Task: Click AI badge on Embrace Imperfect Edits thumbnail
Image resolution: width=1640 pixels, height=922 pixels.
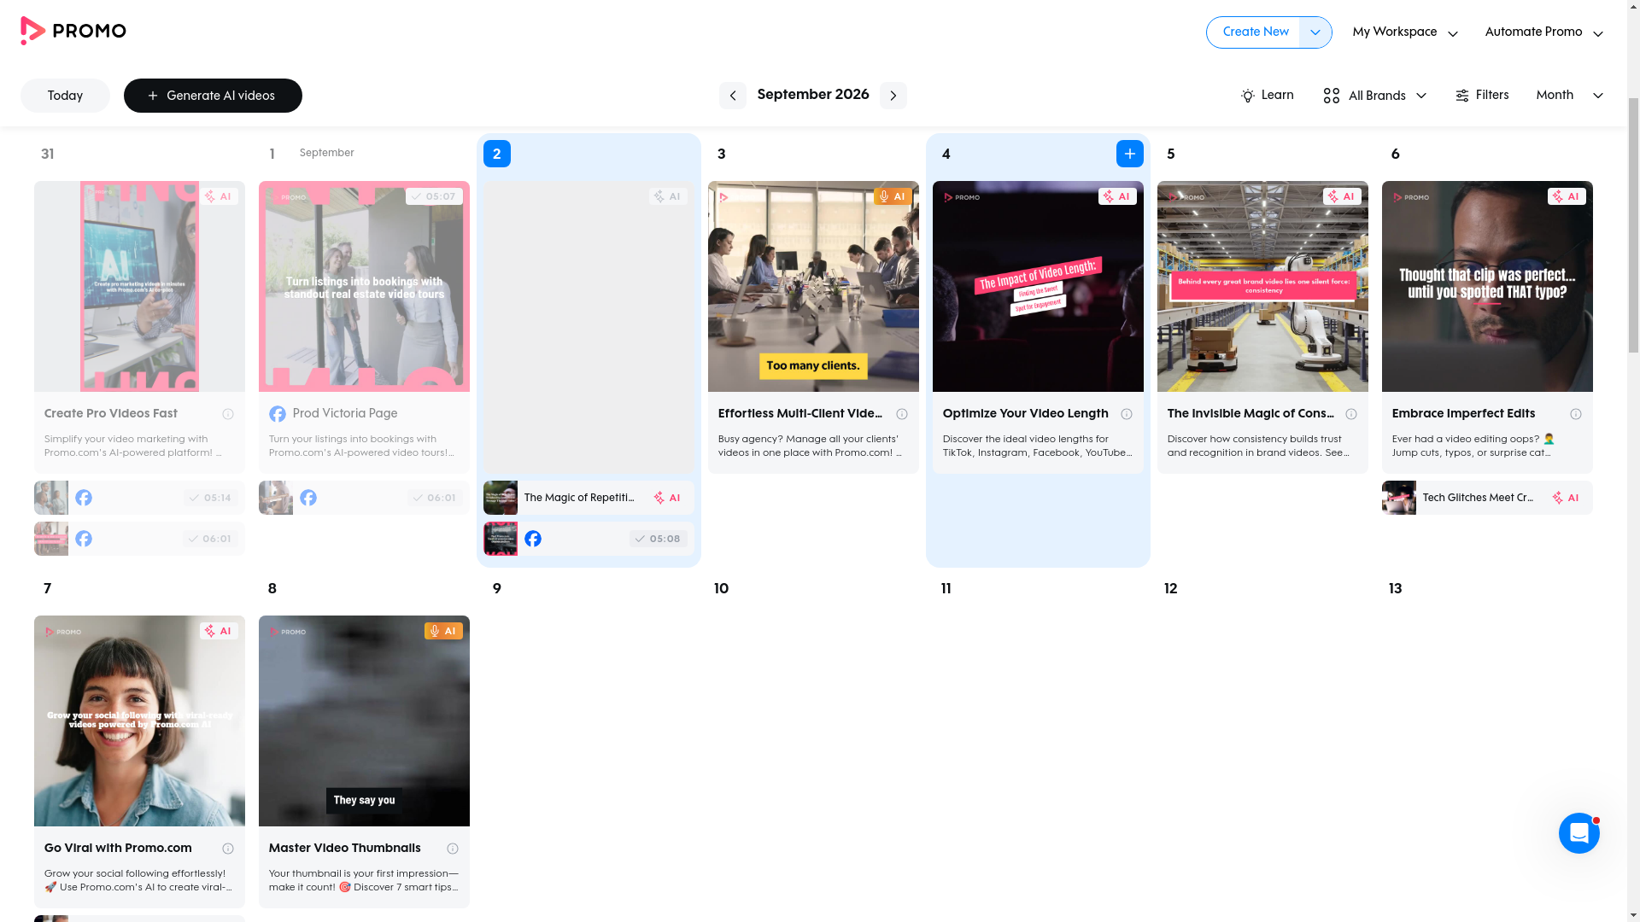Action: [x=1566, y=196]
